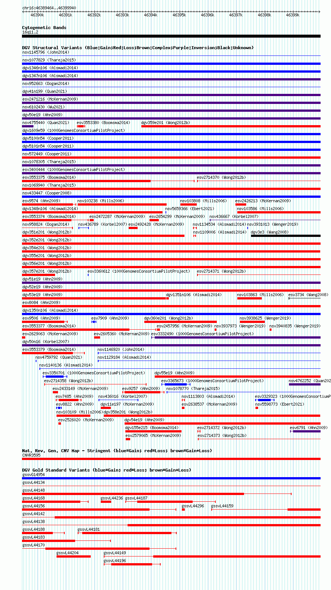Open CNVR3595 stringent CNV map label

pyautogui.click(x=31, y=455)
